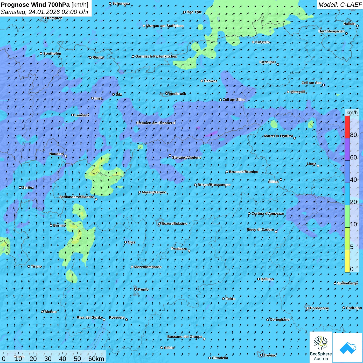
Task: Click the date 'Samstag, 24.01.2026 02:00 Uhr'
Action: pos(45,12)
